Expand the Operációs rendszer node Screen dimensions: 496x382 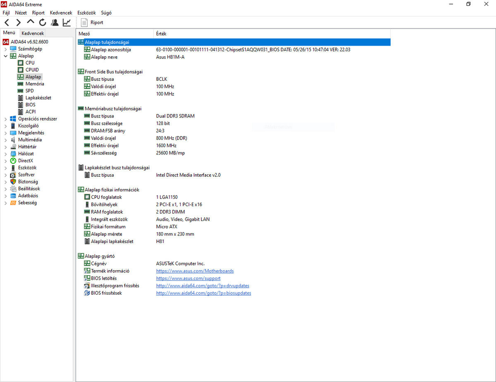click(5, 119)
